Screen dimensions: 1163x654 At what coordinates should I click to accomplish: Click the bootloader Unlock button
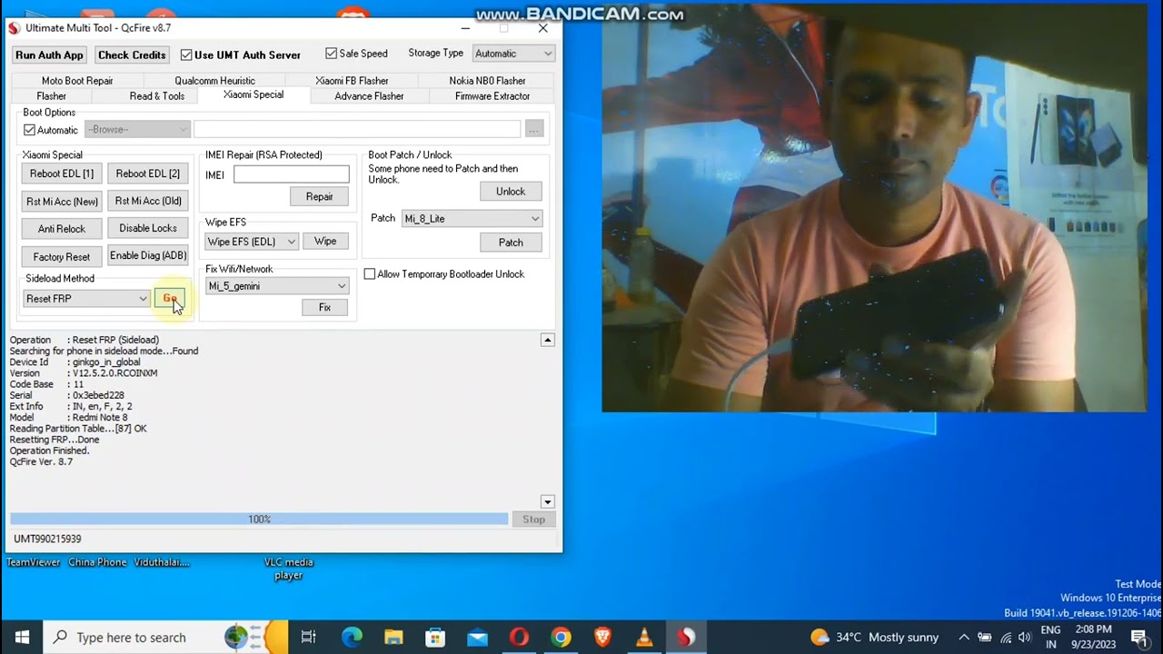(x=511, y=192)
